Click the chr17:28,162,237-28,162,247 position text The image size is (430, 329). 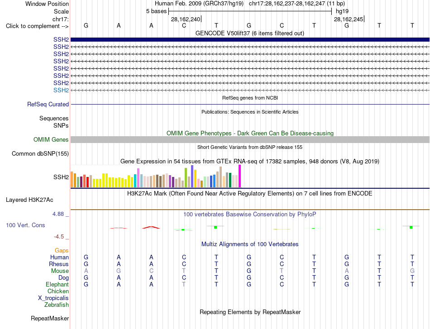[287, 4]
